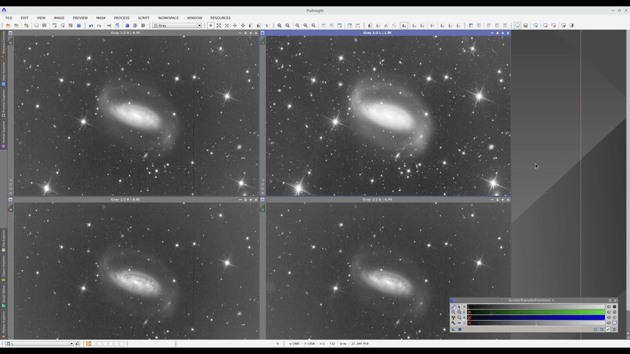Image resolution: width=630 pixels, height=354 pixels.
Task: Click the Zoom In magnifier icon
Action: point(279,26)
